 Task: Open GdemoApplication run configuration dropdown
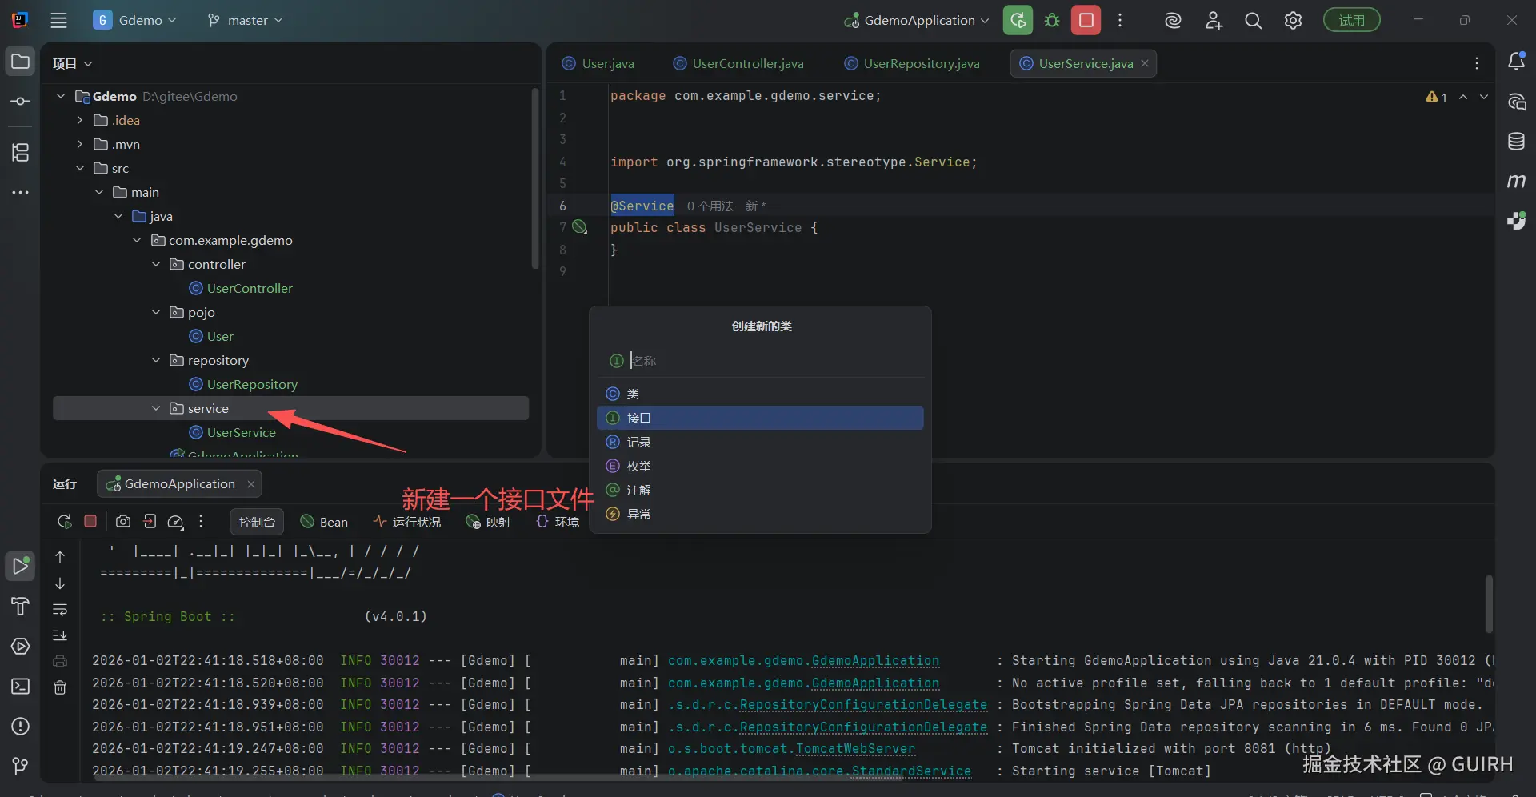[917, 20]
